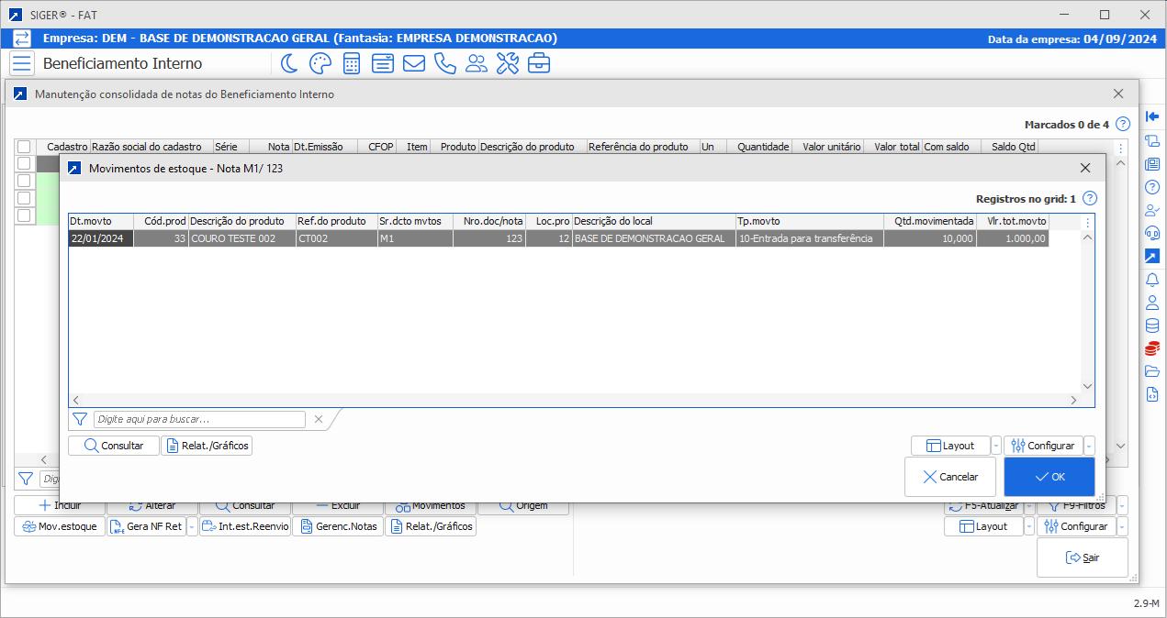
Task: Click the Int.est.Reenvio button
Action: 244,526
